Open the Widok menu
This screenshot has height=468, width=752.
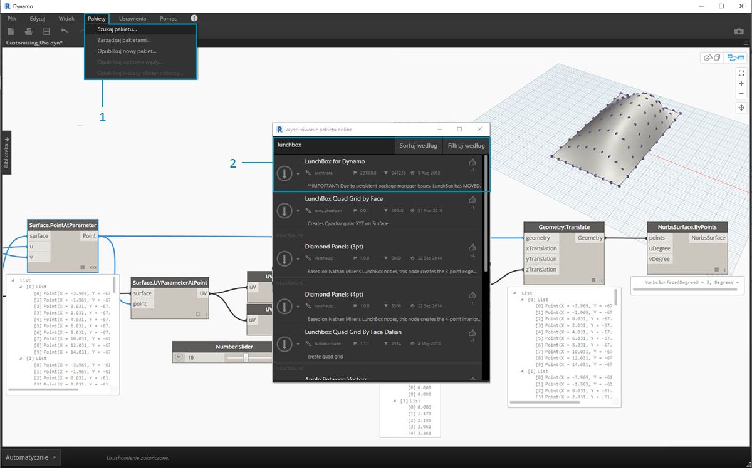[x=66, y=19]
